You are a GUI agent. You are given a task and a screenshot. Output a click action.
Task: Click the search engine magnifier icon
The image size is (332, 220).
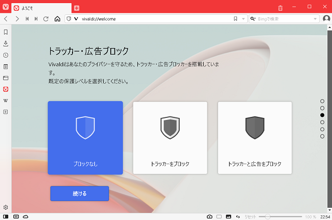(x=253, y=19)
